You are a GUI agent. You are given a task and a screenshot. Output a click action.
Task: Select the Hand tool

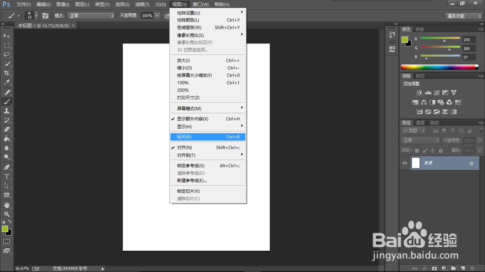6,205
